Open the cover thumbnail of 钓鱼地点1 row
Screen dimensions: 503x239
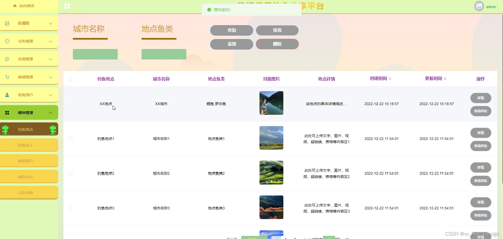pos(271,138)
